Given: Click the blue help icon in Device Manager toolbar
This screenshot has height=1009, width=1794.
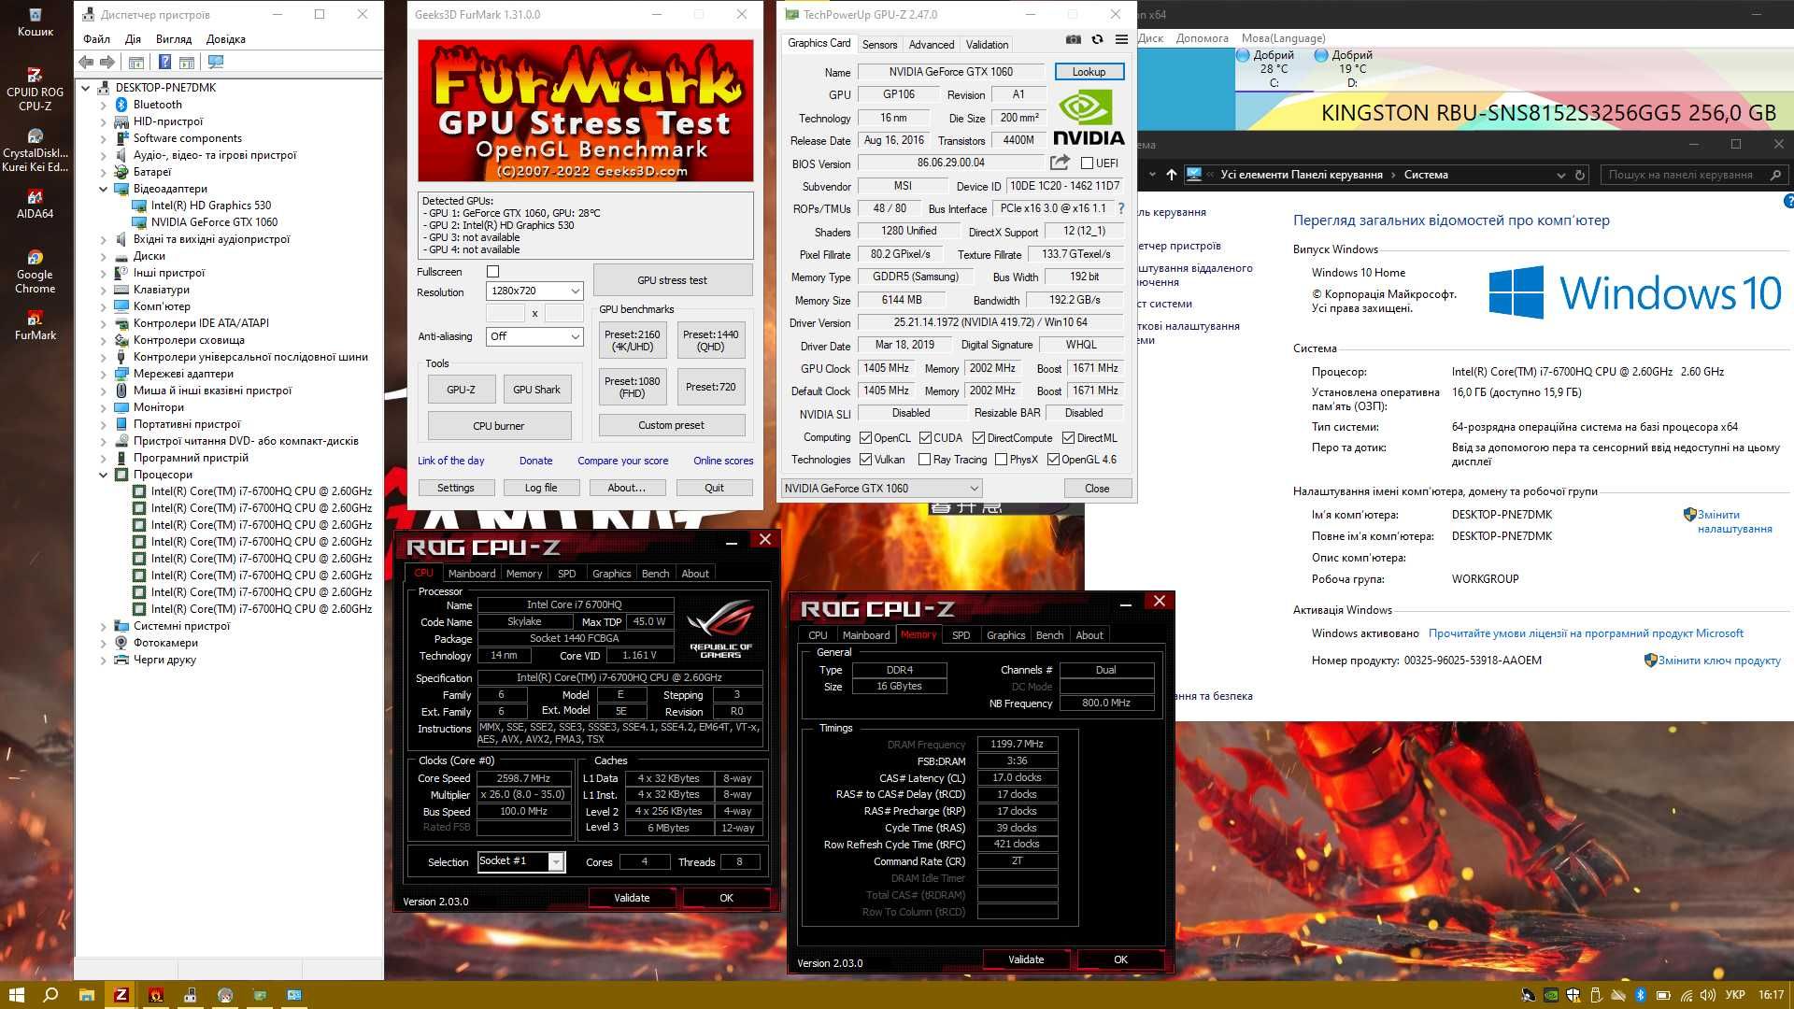Looking at the screenshot, I should point(164,62).
